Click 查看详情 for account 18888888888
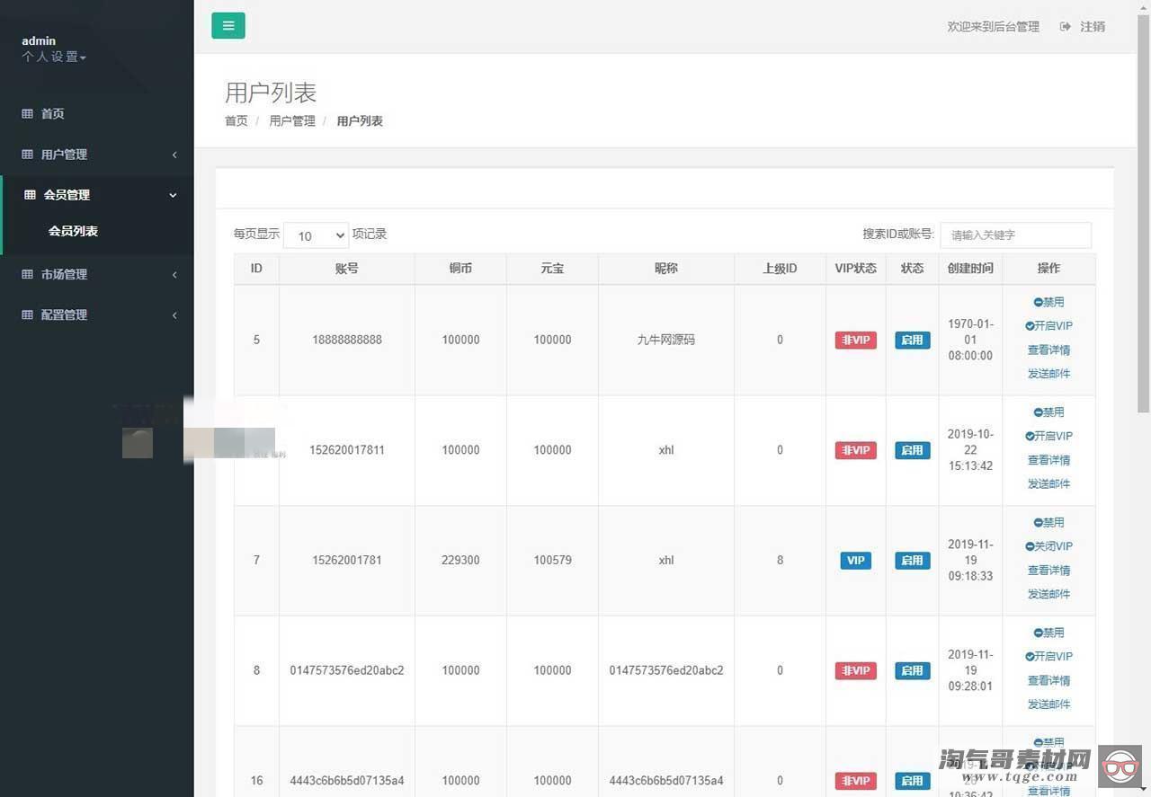Image resolution: width=1151 pixels, height=797 pixels. [x=1048, y=350]
